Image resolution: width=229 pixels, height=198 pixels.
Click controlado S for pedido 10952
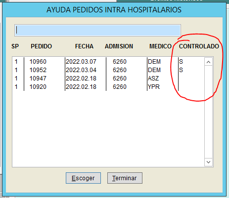[x=181, y=70]
